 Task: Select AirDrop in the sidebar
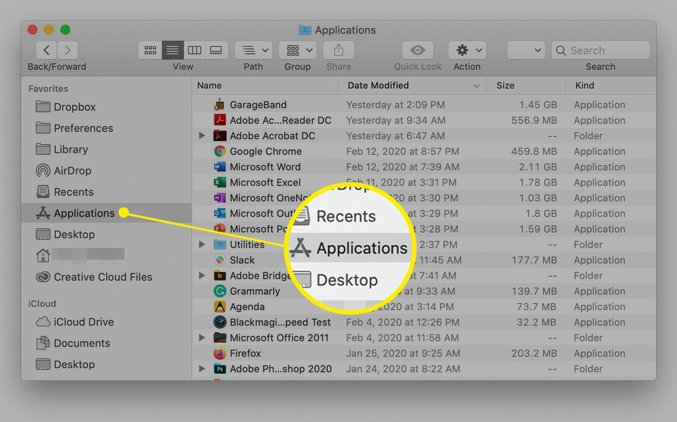tap(71, 170)
